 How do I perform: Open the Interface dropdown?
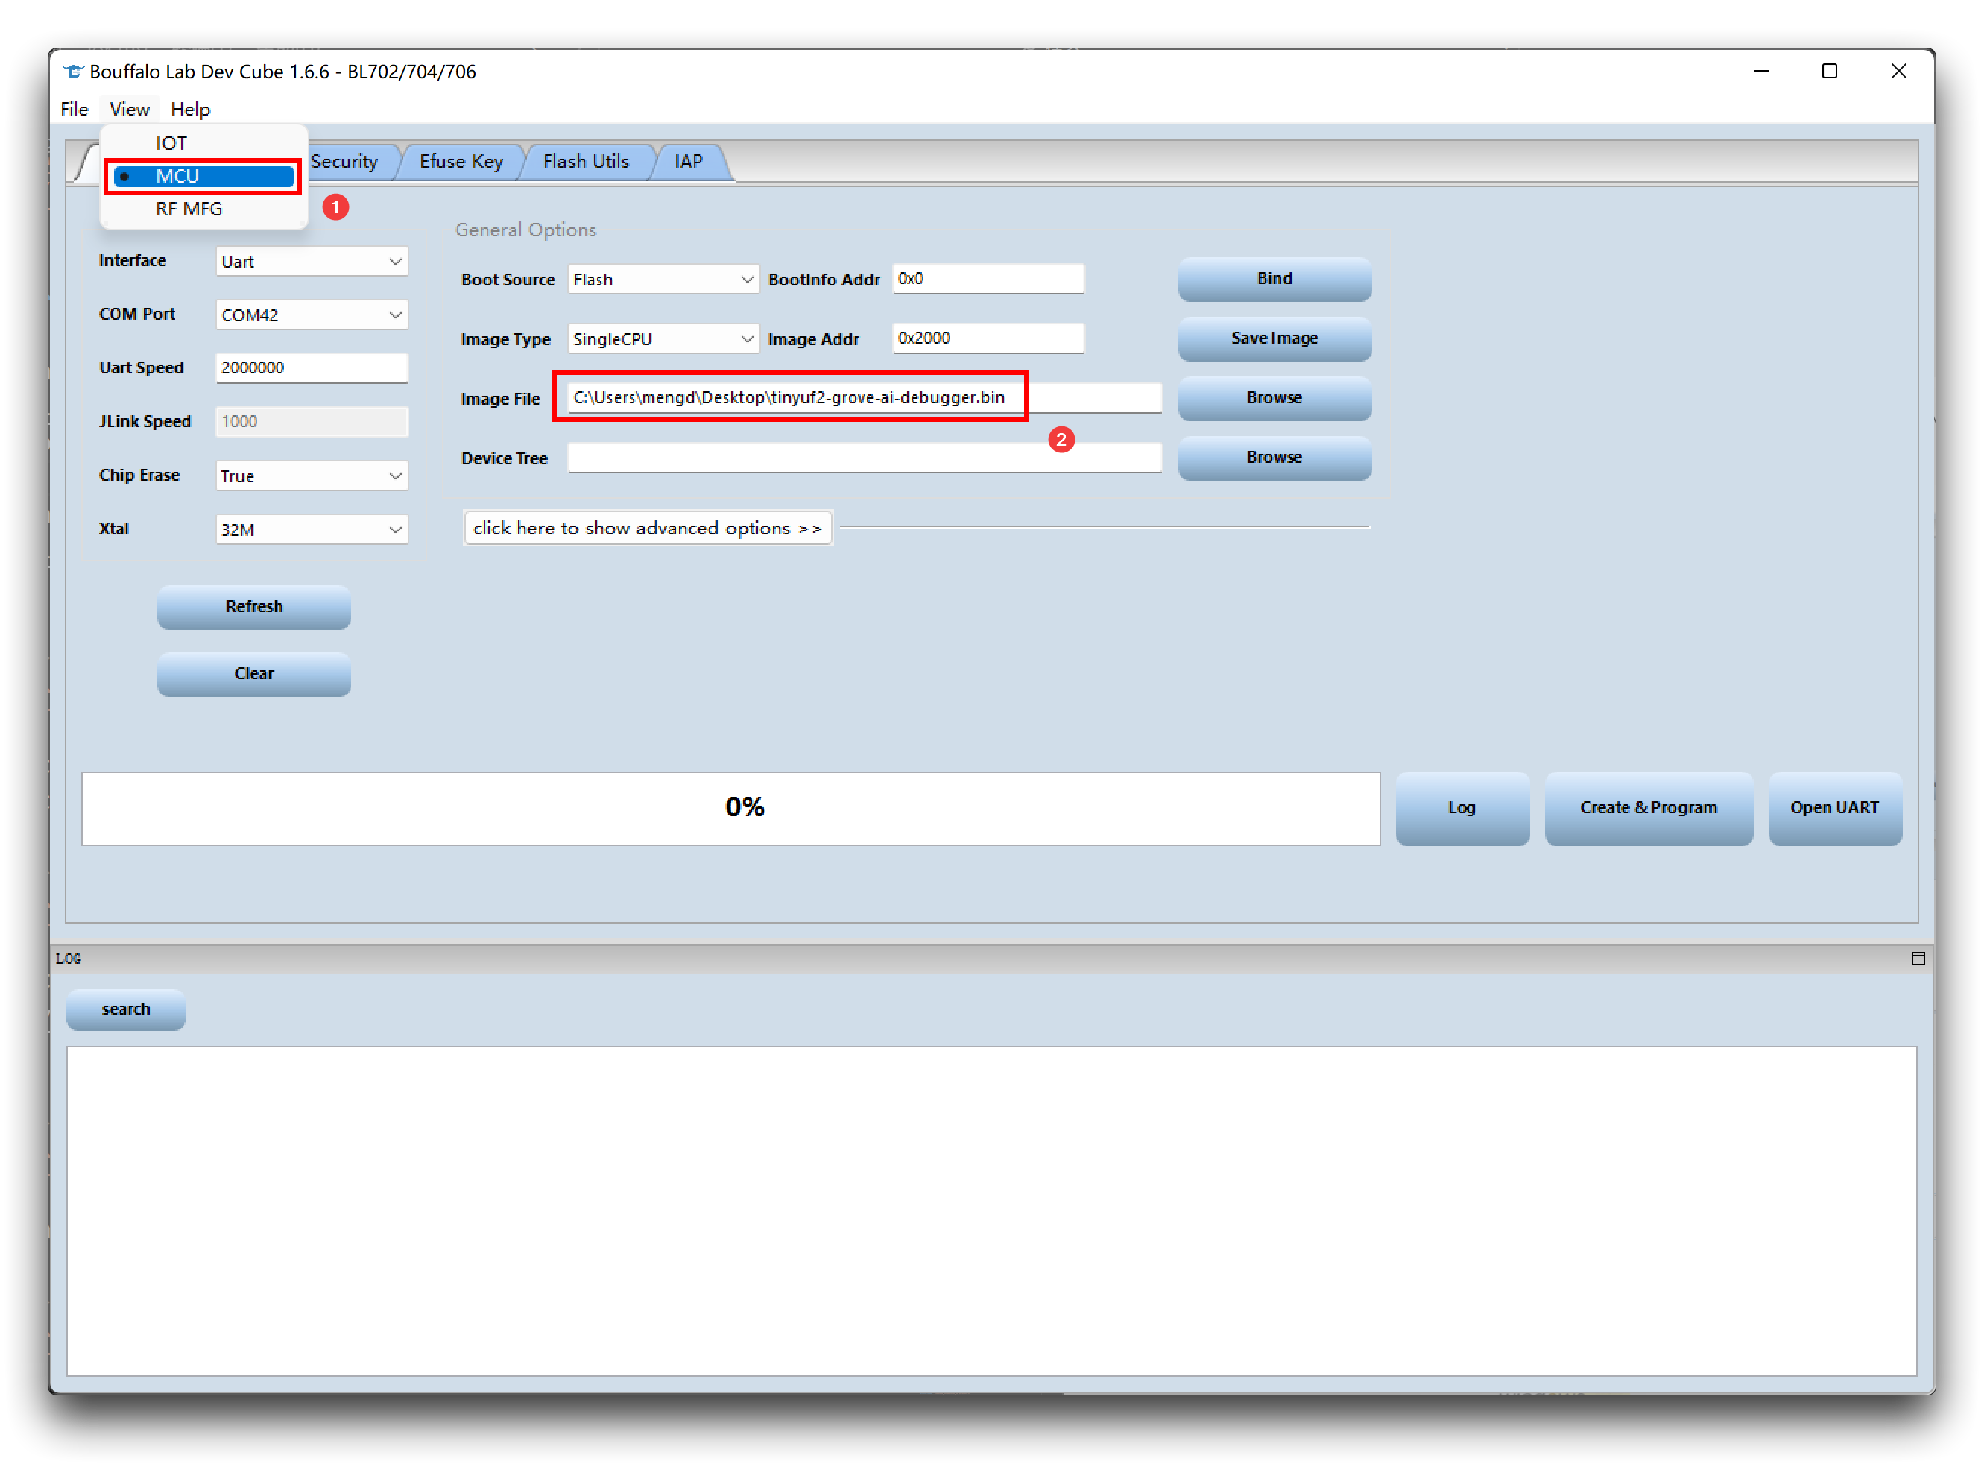[312, 261]
